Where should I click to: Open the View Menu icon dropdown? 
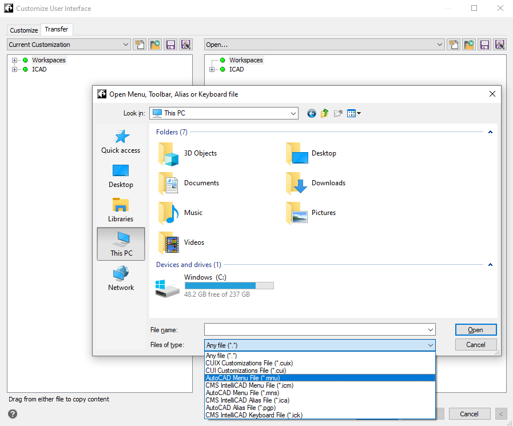click(x=354, y=114)
